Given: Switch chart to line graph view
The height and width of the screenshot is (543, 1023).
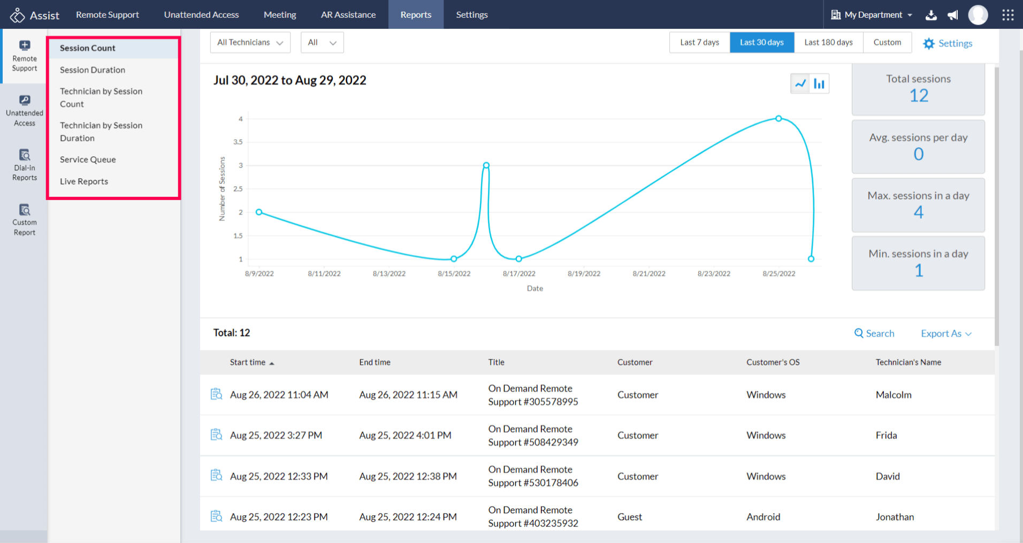Looking at the screenshot, I should coord(800,83).
